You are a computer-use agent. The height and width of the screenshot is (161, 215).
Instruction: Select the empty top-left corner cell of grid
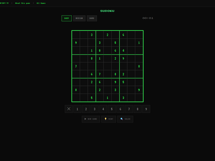click(76, 35)
